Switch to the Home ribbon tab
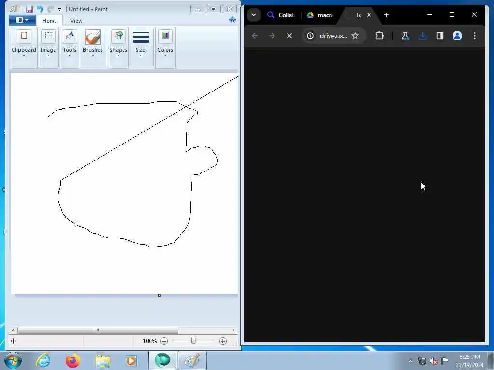 pos(50,21)
